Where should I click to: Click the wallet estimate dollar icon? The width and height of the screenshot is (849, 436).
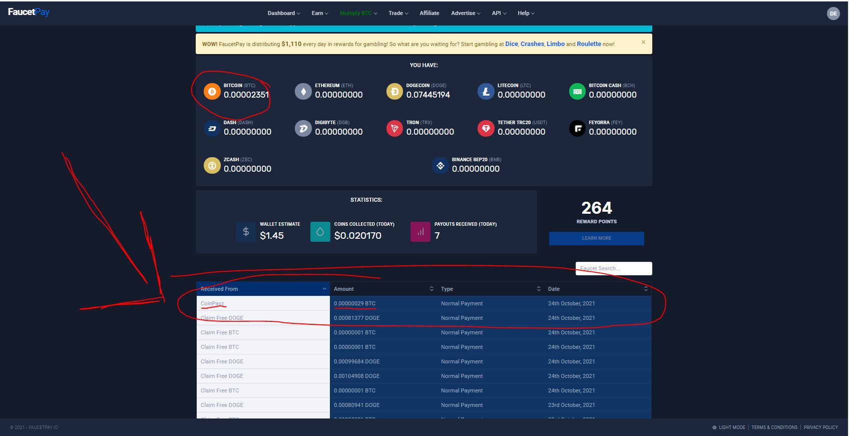coord(246,232)
